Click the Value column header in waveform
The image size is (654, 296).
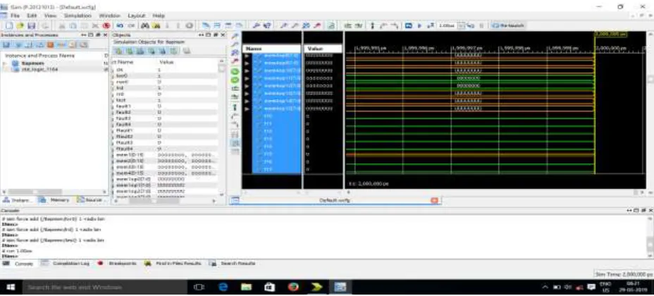tap(323, 49)
